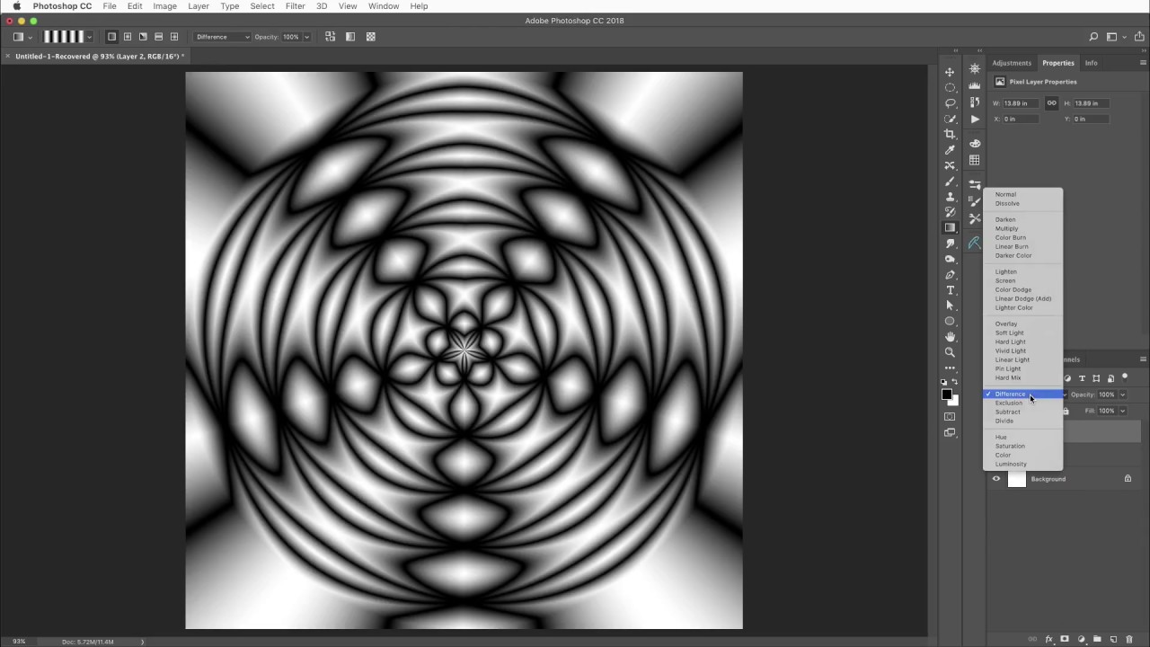This screenshot has width=1150, height=647.
Task: Open the Layers panel Fill dropdown arrow
Action: point(1122,411)
